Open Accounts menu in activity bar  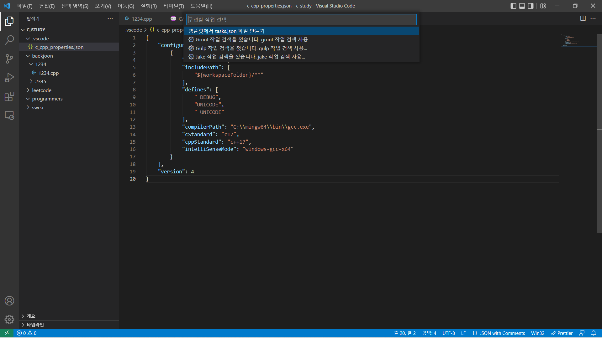click(x=9, y=301)
